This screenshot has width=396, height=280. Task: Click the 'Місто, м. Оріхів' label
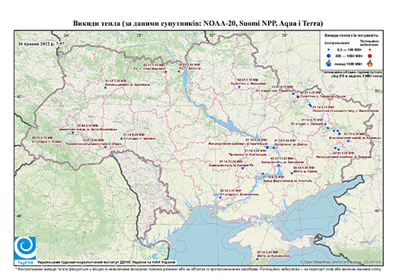point(305,171)
